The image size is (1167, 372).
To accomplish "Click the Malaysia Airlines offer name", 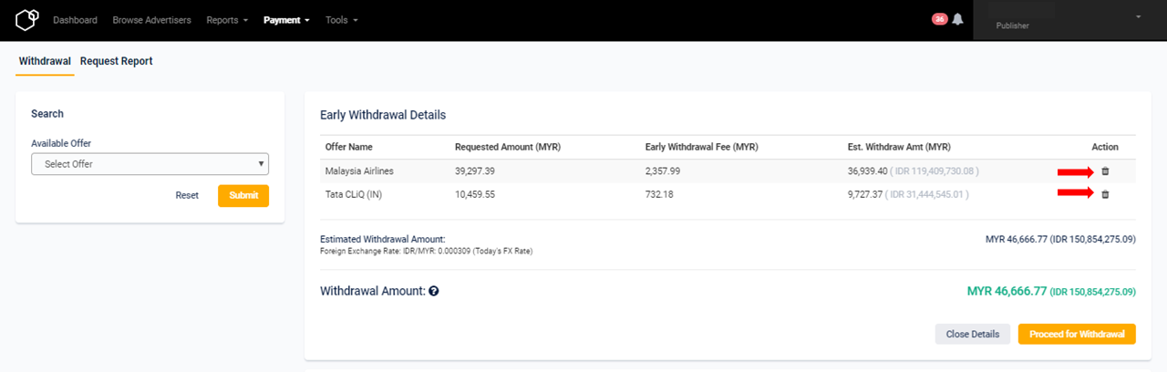I will (x=359, y=171).
